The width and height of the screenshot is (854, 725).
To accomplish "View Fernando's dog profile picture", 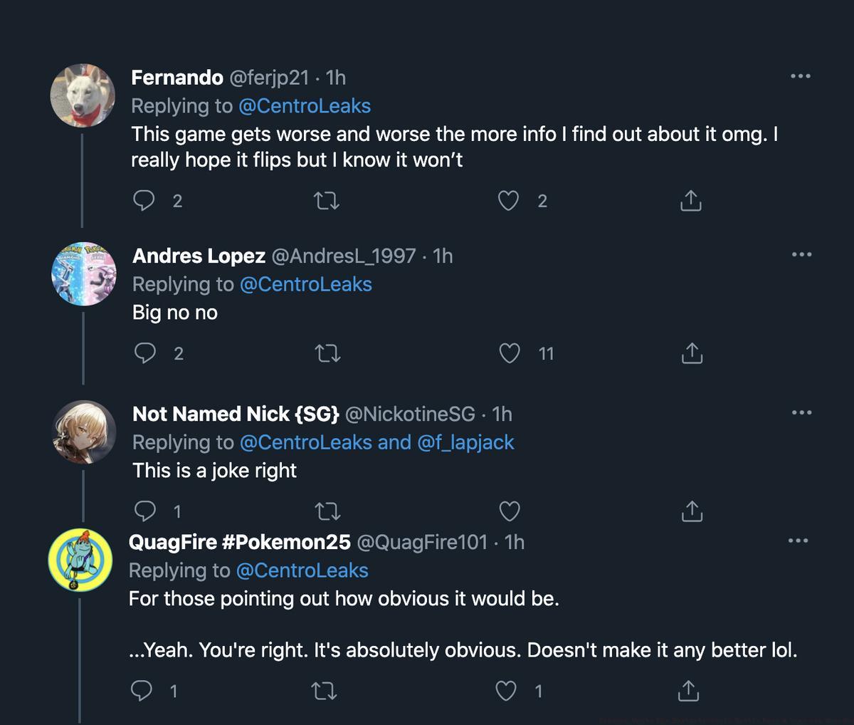I will (83, 95).
